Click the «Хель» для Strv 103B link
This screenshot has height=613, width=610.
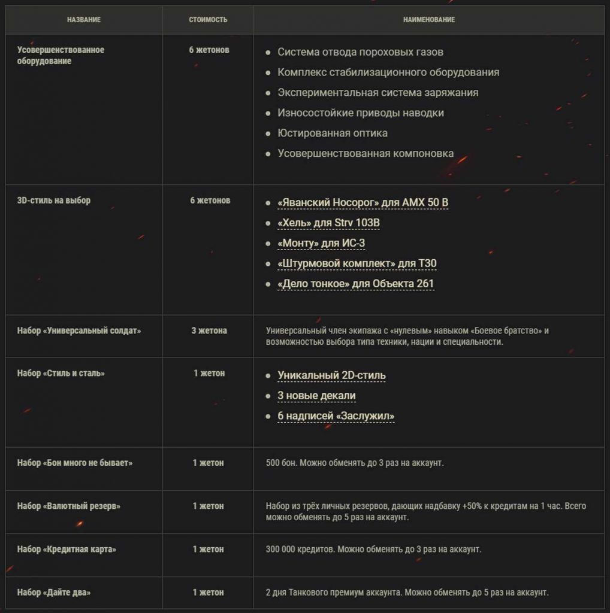pyautogui.click(x=328, y=223)
